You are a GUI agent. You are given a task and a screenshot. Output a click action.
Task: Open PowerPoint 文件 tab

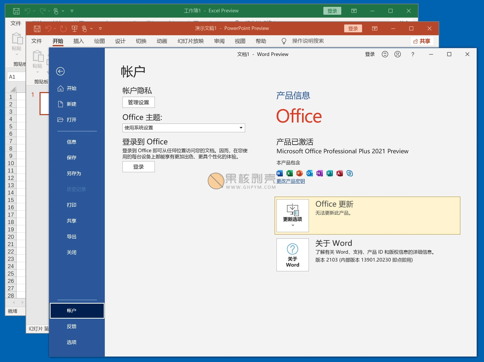click(x=37, y=41)
